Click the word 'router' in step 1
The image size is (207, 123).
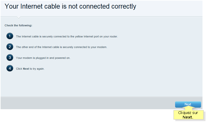tap(113, 37)
